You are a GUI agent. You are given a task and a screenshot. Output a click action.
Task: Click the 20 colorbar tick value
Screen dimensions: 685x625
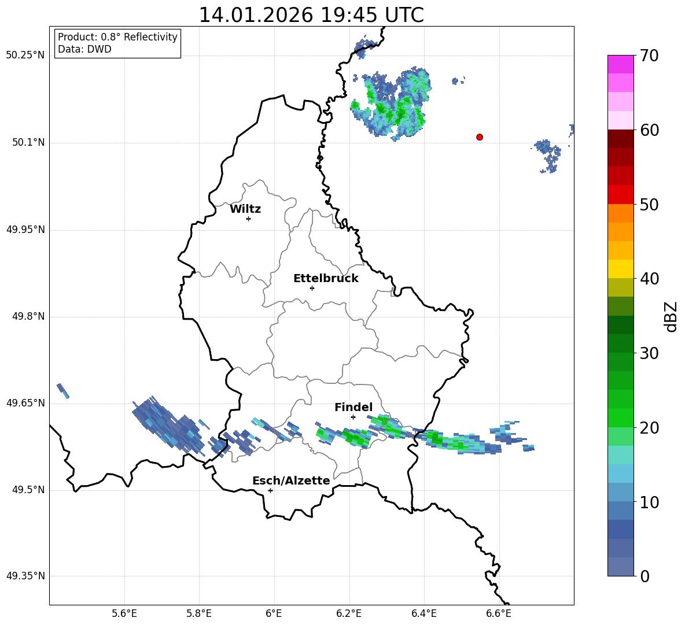pos(649,427)
